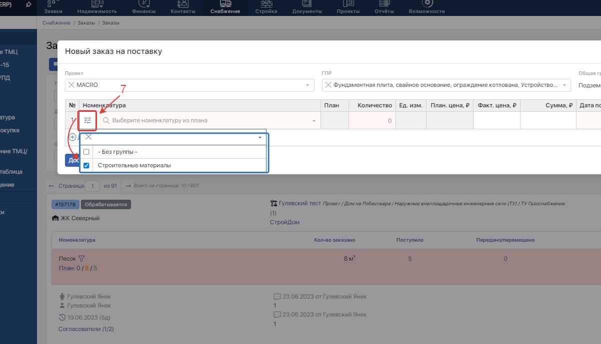Click the Номенклатура column header in the dialog
Screen dimensions: 601x344
coord(104,105)
